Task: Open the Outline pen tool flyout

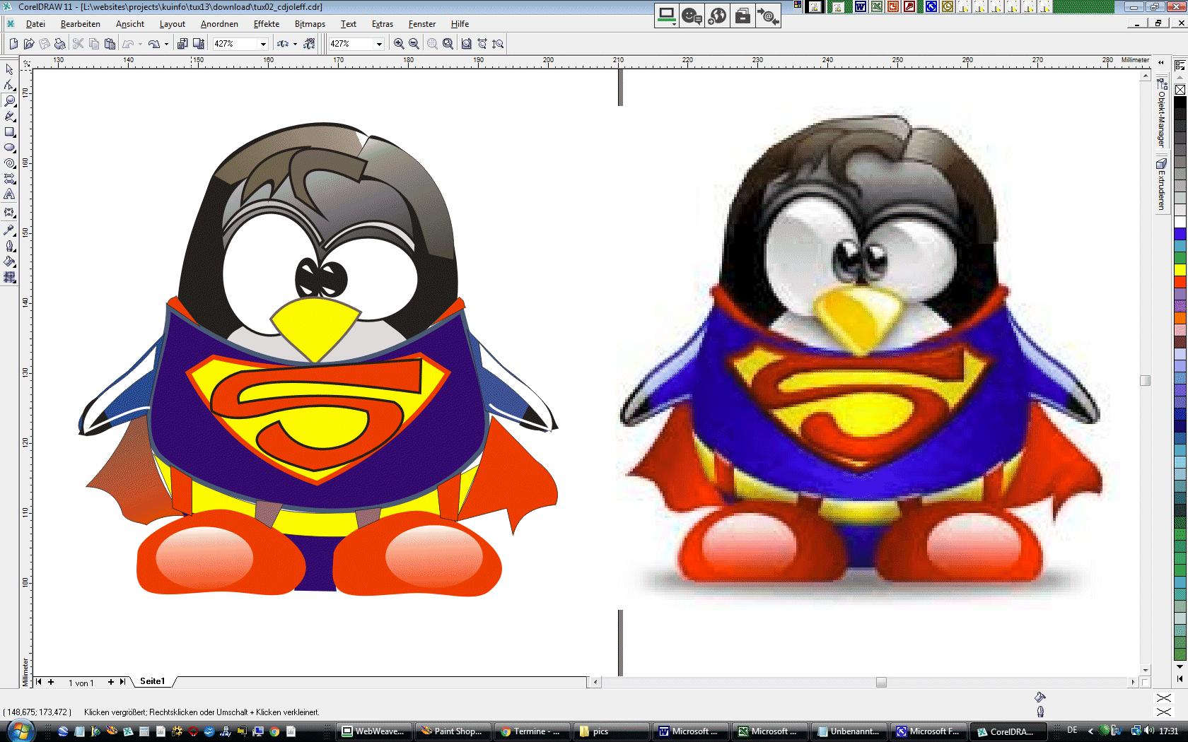Action: coord(9,246)
